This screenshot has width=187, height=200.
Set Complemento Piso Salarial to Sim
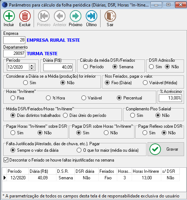(x=132, y=115)
